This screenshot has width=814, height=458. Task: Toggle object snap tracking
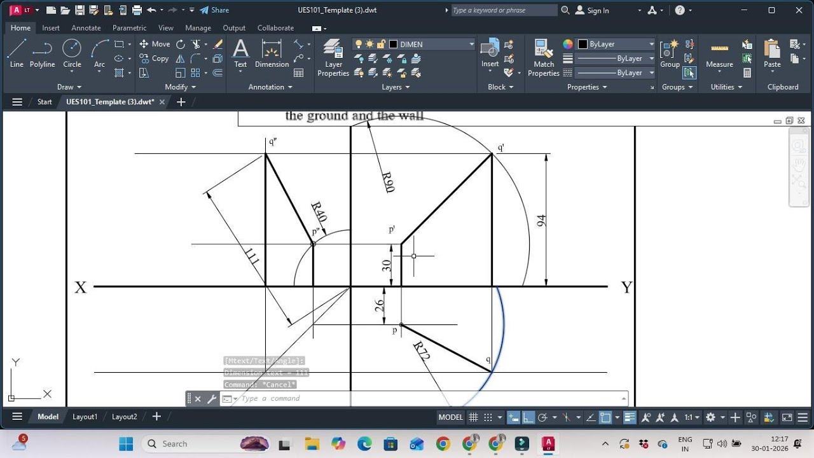[x=591, y=417]
